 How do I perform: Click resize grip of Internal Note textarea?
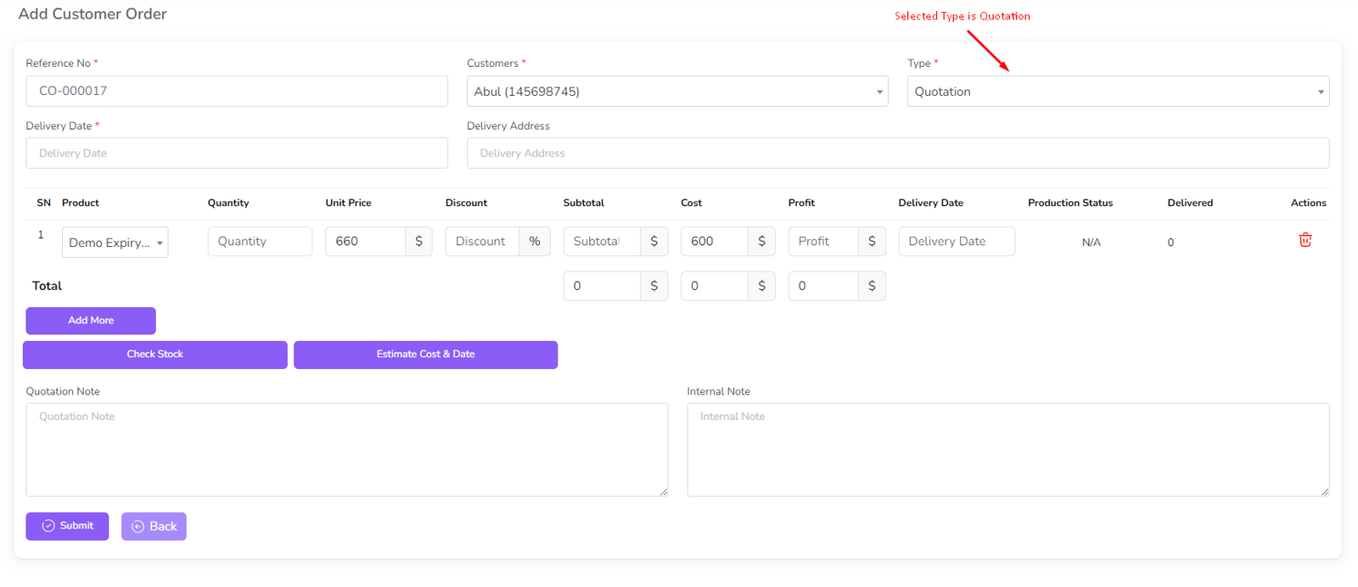(1324, 491)
